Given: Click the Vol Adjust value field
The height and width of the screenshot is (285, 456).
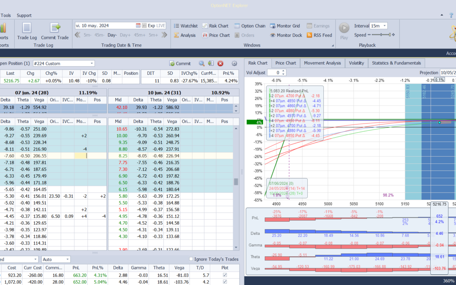Looking at the screenshot, I should click(x=274, y=73).
